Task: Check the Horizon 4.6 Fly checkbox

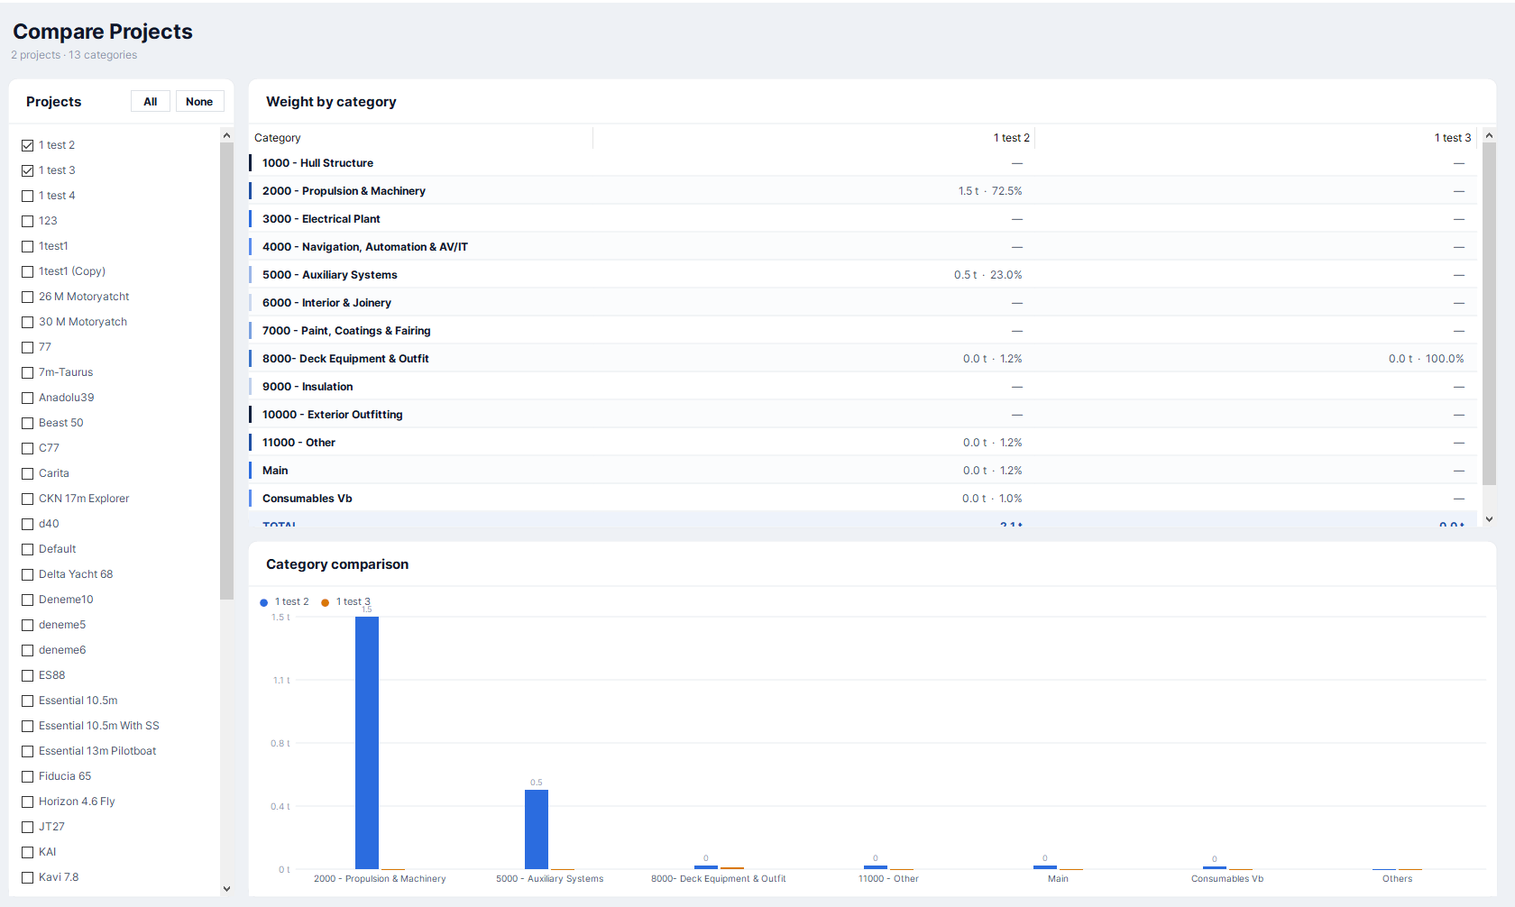Action: pos(28,802)
